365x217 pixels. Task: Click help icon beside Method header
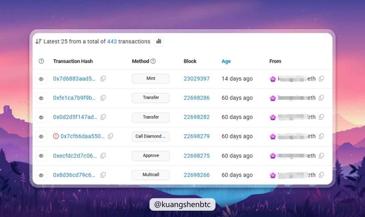pos(153,61)
